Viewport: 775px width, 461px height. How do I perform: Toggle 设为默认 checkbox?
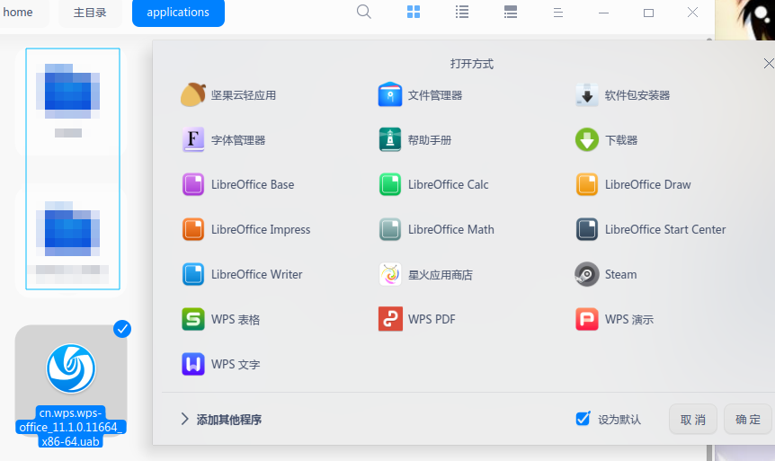(583, 419)
